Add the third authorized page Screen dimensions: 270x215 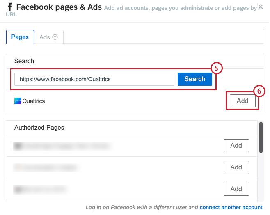(236, 189)
